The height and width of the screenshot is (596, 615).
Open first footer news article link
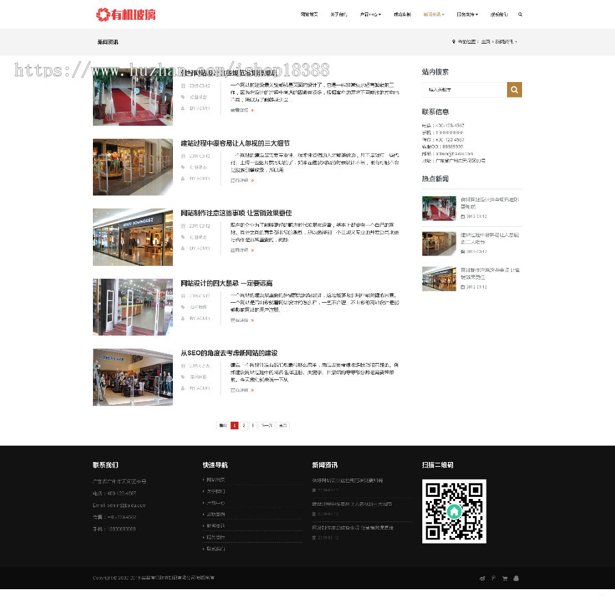pos(348,480)
